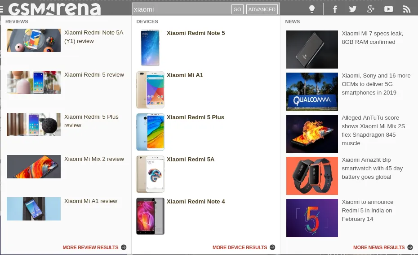Open Xiaomi Mi A1 review link
Image resolution: width=418 pixels, height=255 pixels.
[91, 201]
